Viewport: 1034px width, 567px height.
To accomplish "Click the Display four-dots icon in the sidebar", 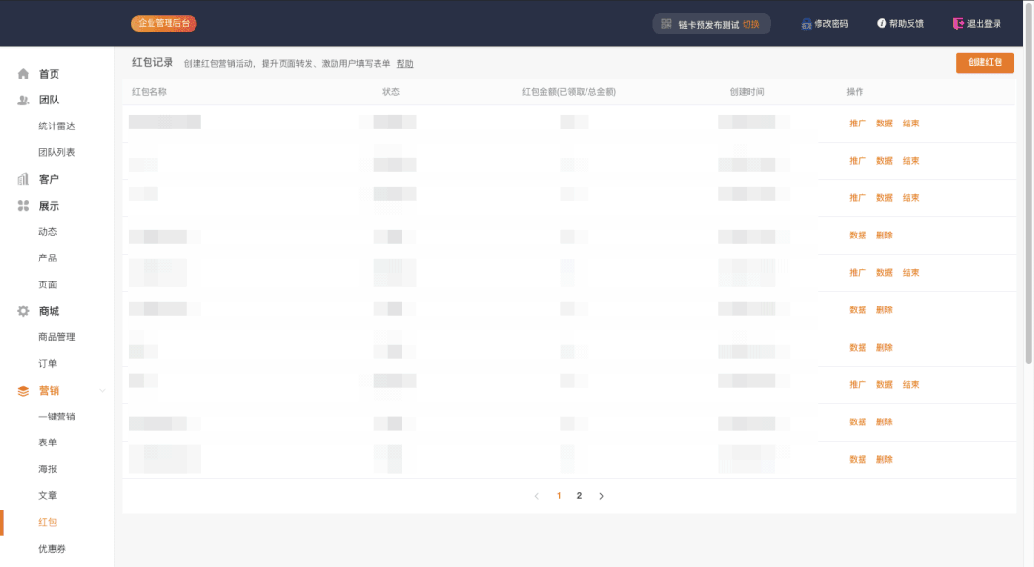I will [x=23, y=206].
